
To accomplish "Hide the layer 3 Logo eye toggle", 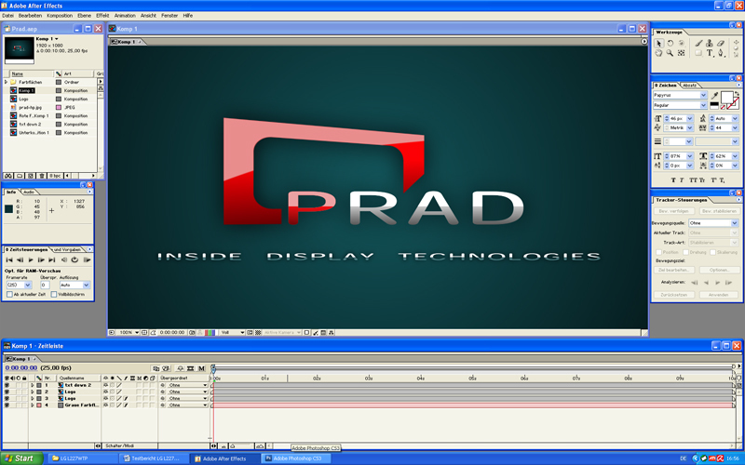I will [7, 399].
